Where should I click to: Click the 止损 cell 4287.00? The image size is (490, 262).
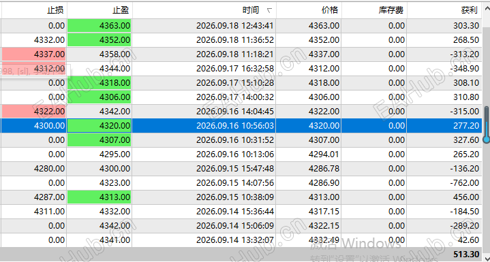[34, 197]
